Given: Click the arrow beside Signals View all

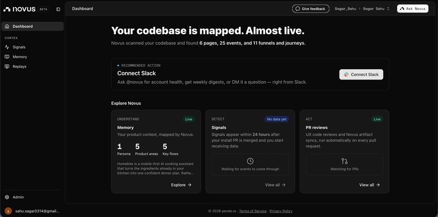Looking at the screenshot, I should pos(284,185).
